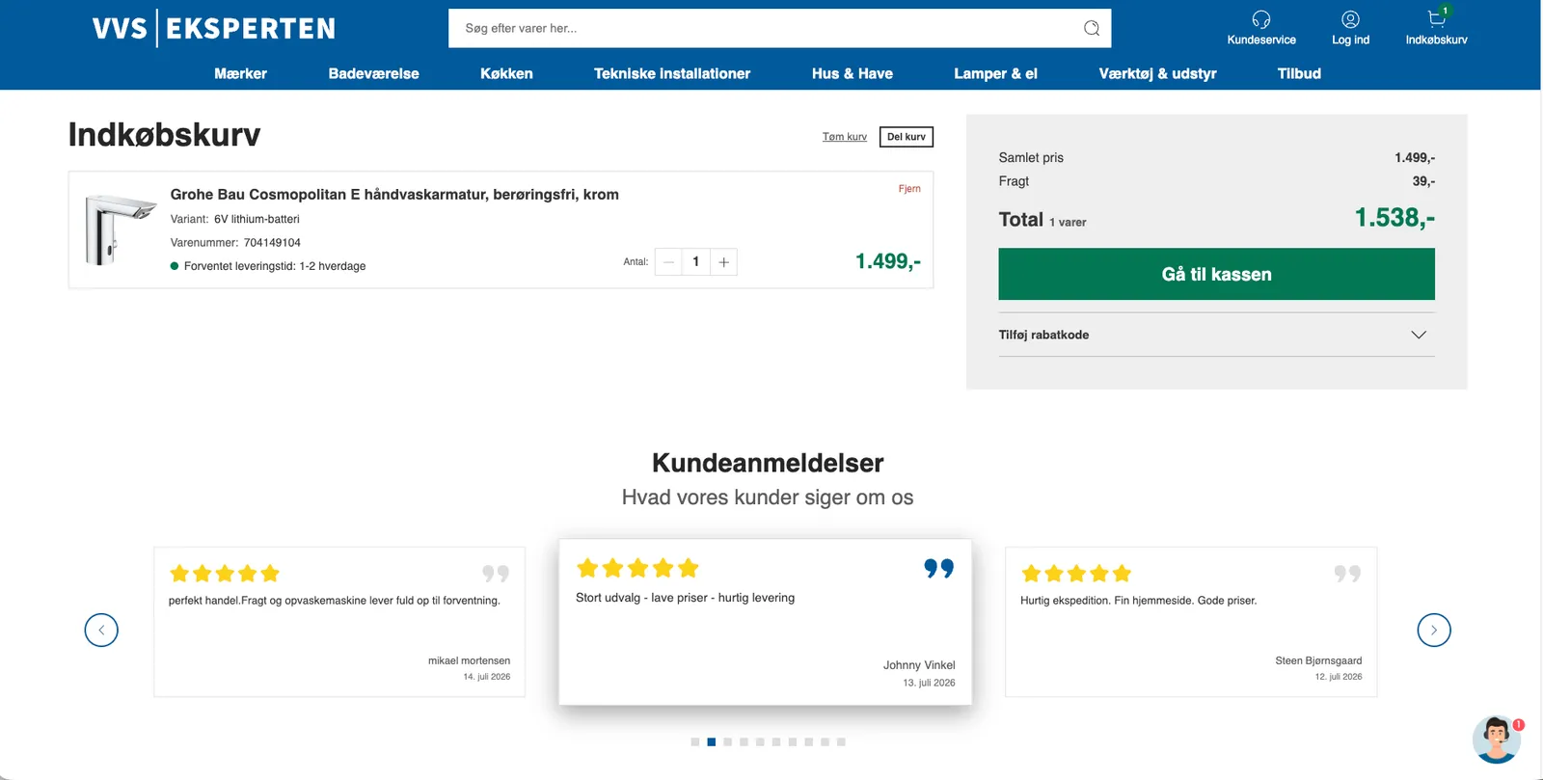
Task: Click the star rating in mikael mortensen's review
Action: 225,574
